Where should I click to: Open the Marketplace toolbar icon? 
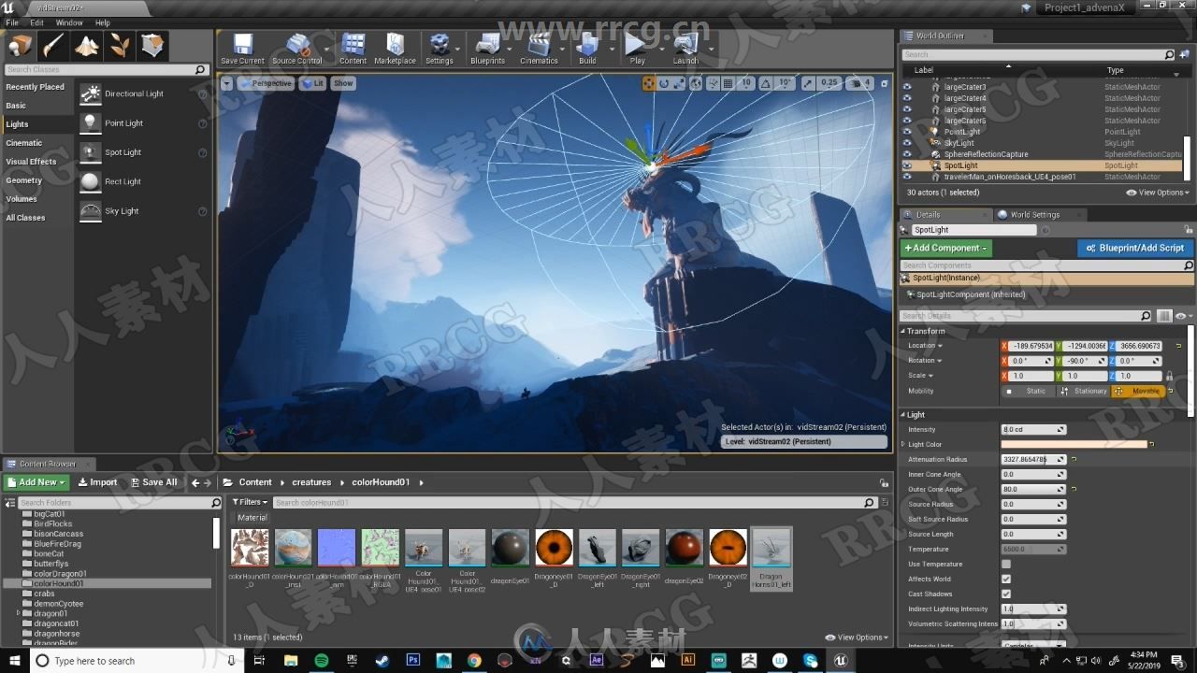click(395, 48)
